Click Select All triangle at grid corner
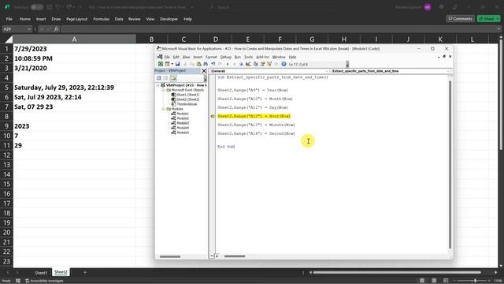Image resolution: width=504 pixels, height=284 pixels. coord(9,39)
